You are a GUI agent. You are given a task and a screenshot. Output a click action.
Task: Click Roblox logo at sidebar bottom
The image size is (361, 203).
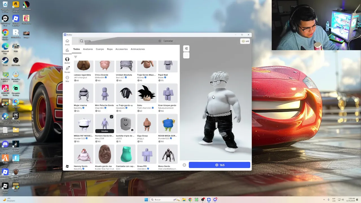coord(67,166)
